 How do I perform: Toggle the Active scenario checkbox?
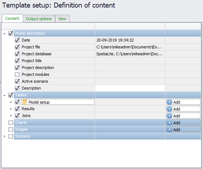click(17, 82)
